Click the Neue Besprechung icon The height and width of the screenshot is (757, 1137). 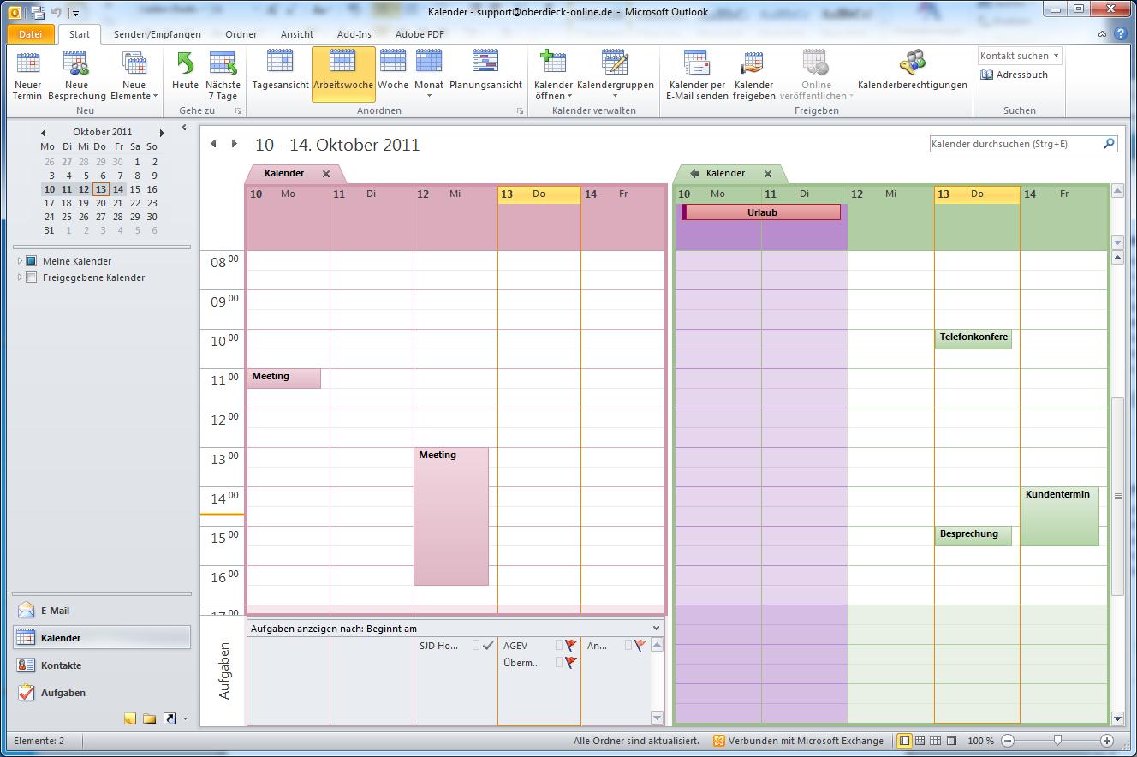(x=76, y=64)
